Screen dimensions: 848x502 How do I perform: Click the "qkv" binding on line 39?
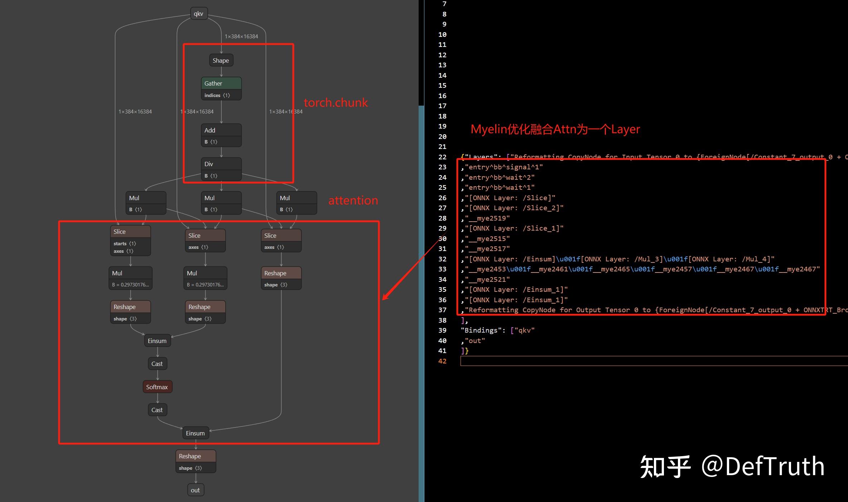[x=524, y=330]
